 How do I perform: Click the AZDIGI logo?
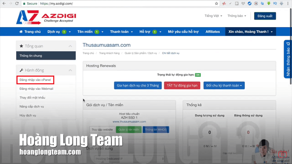46,18
